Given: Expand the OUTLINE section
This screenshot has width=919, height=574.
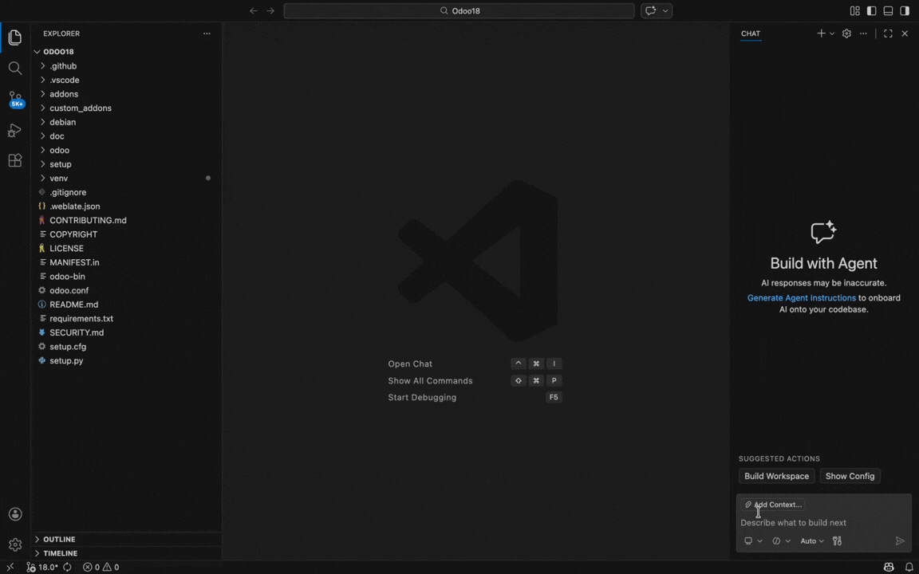Looking at the screenshot, I should click(127, 539).
